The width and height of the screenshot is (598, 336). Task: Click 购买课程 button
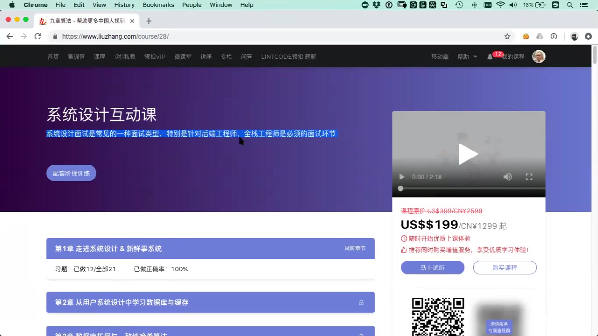pos(505,268)
